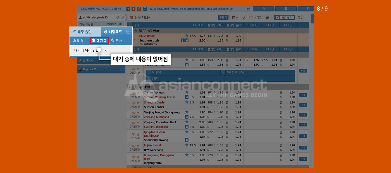Screen dimensions: 391x173
Task: Click the 1쿼터 quarter market row
Action: pos(220,79)
